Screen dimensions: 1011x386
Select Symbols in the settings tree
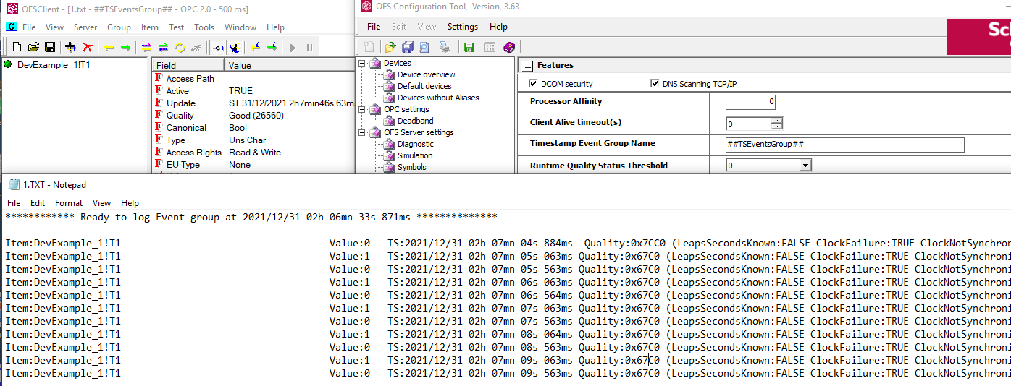(412, 167)
